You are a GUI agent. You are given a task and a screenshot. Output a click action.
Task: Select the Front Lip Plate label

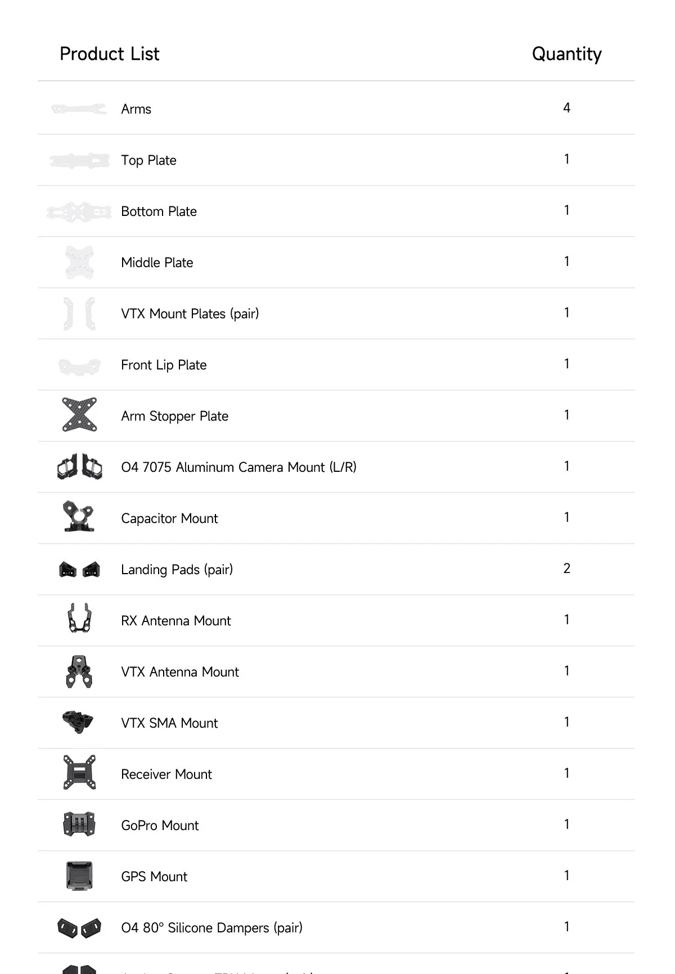164,365
